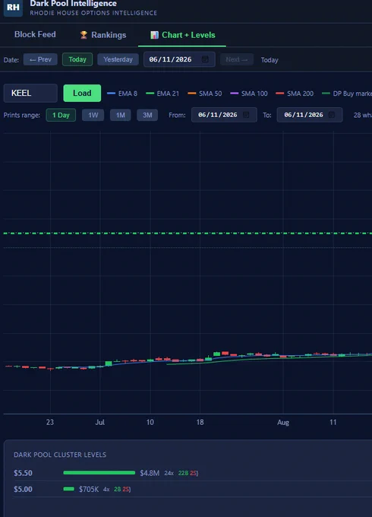This screenshot has width=372, height=517.
Task: Click the $5.50 cluster volume bar
Action: 99,473
